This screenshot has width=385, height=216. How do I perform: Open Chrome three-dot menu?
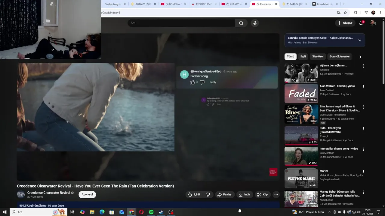pos(380,13)
